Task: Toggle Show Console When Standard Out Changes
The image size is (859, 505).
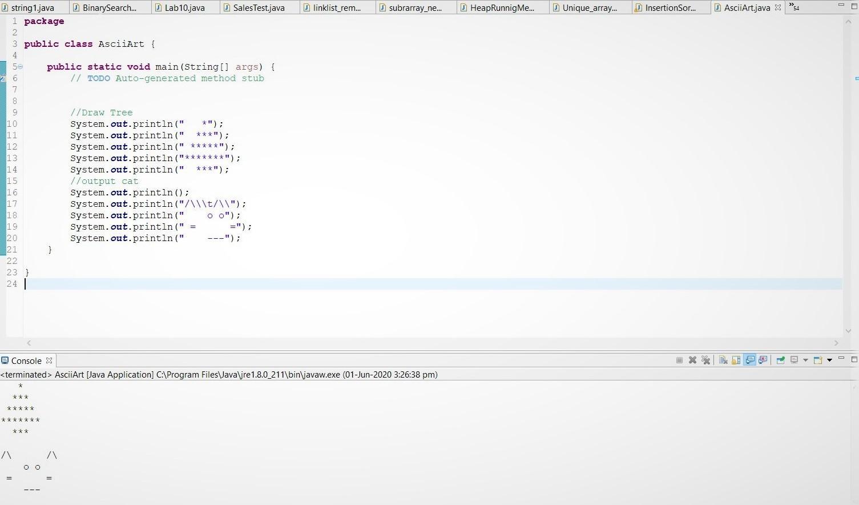Action: (750, 360)
